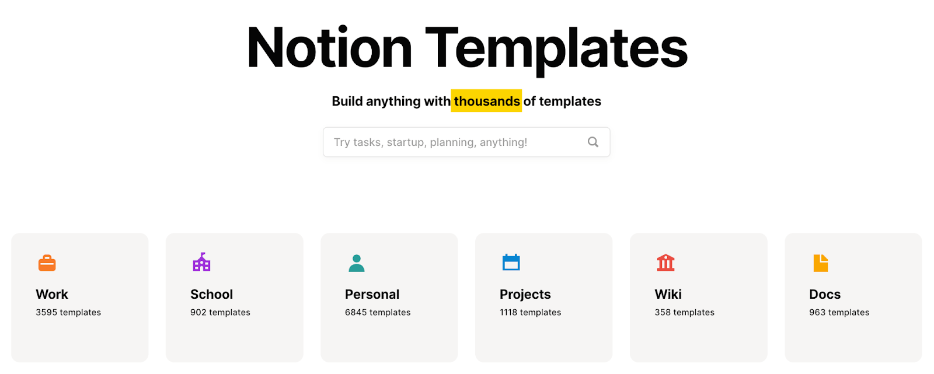
Task: Select the Docs document icon
Action: (x=821, y=263)
